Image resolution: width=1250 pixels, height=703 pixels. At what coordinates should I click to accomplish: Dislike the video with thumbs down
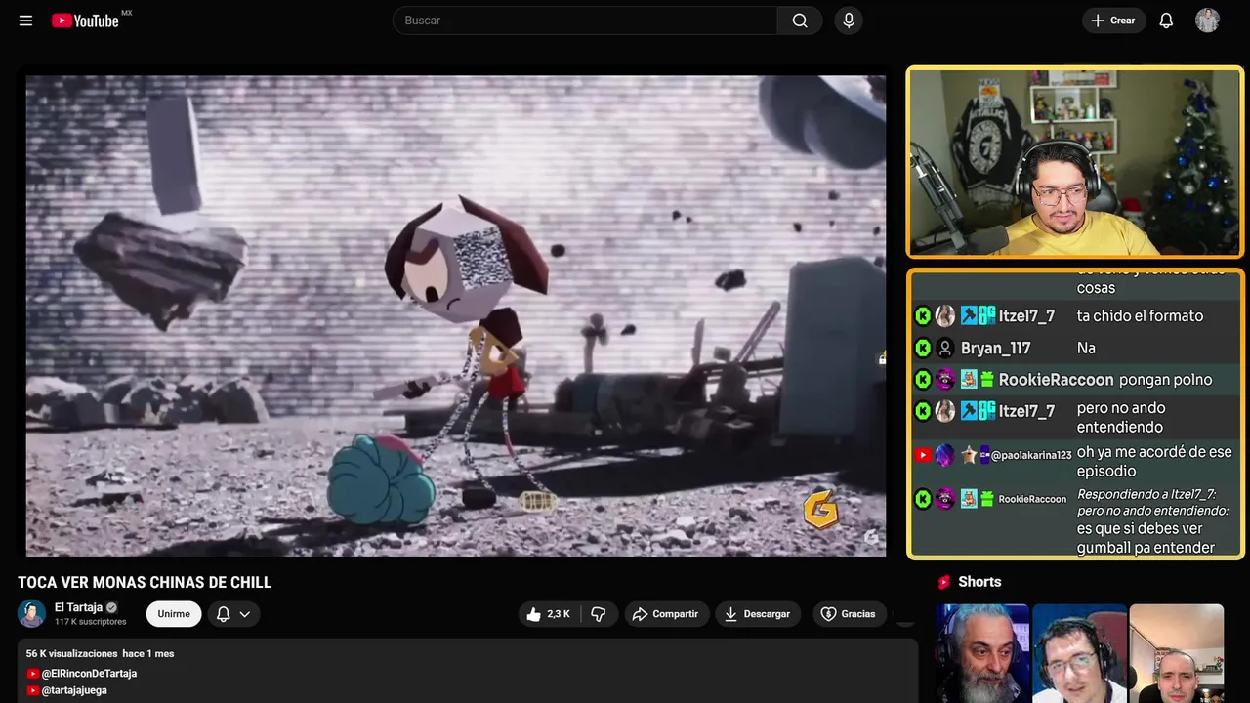point(599,614)
